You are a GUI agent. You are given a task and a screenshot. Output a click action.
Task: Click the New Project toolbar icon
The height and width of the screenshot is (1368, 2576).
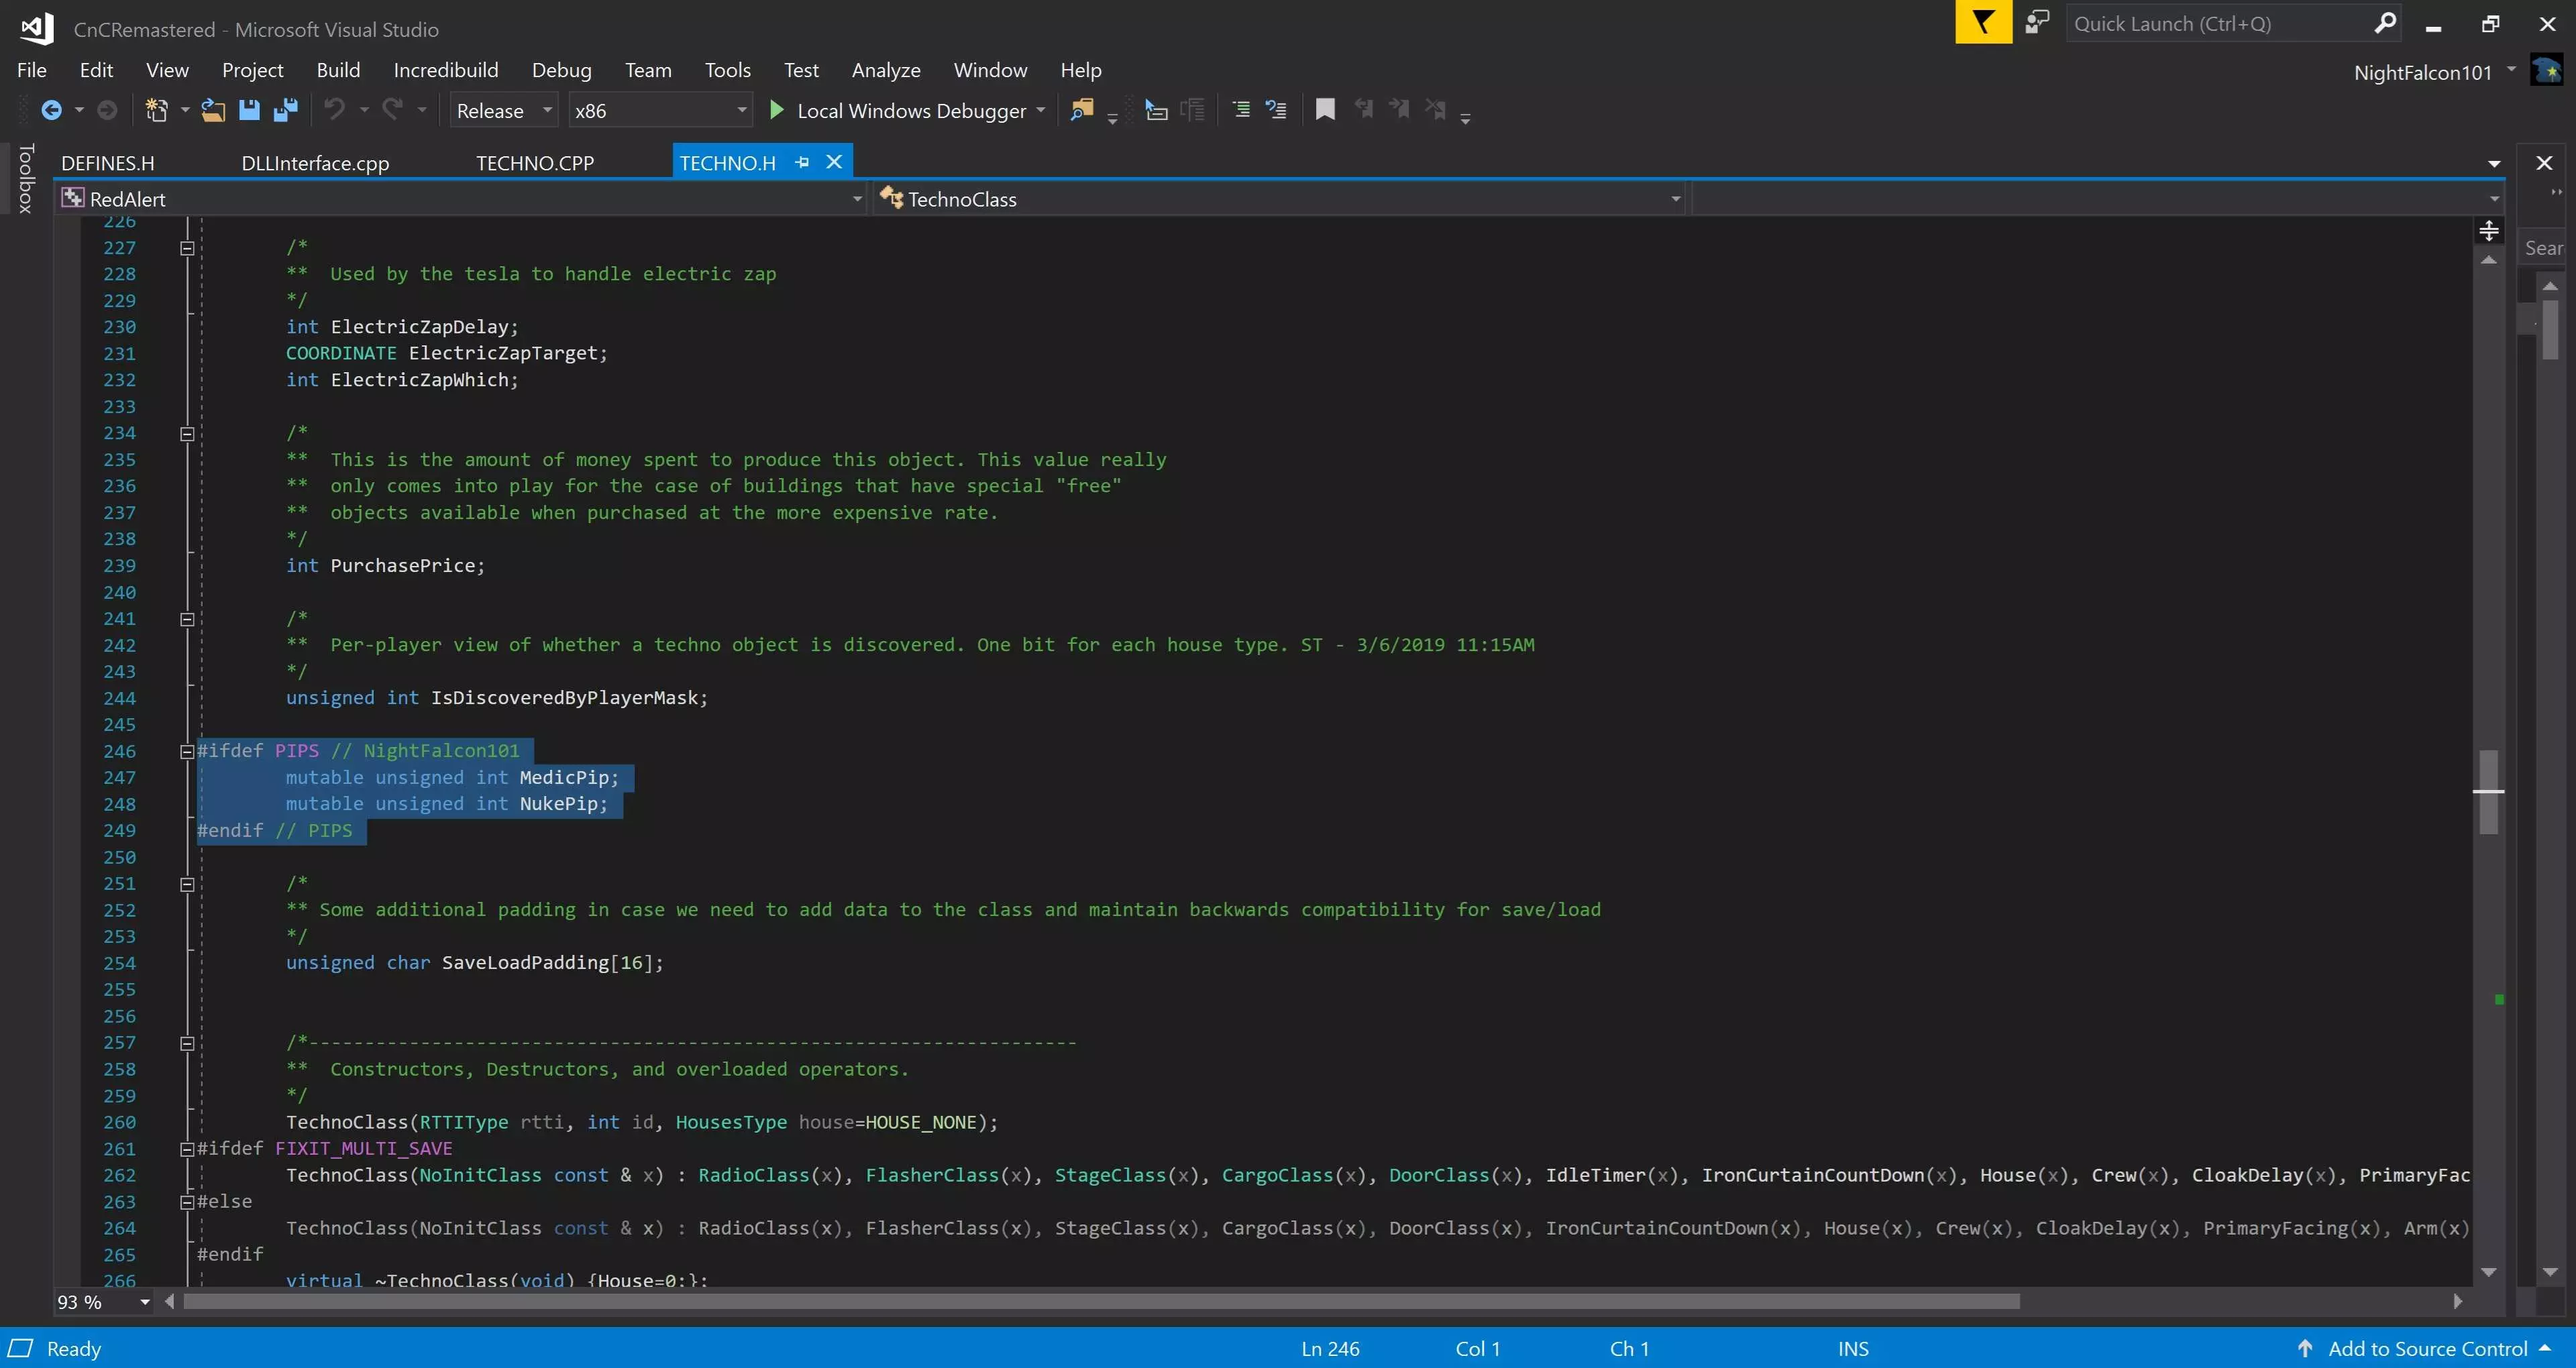pos(156,110)
